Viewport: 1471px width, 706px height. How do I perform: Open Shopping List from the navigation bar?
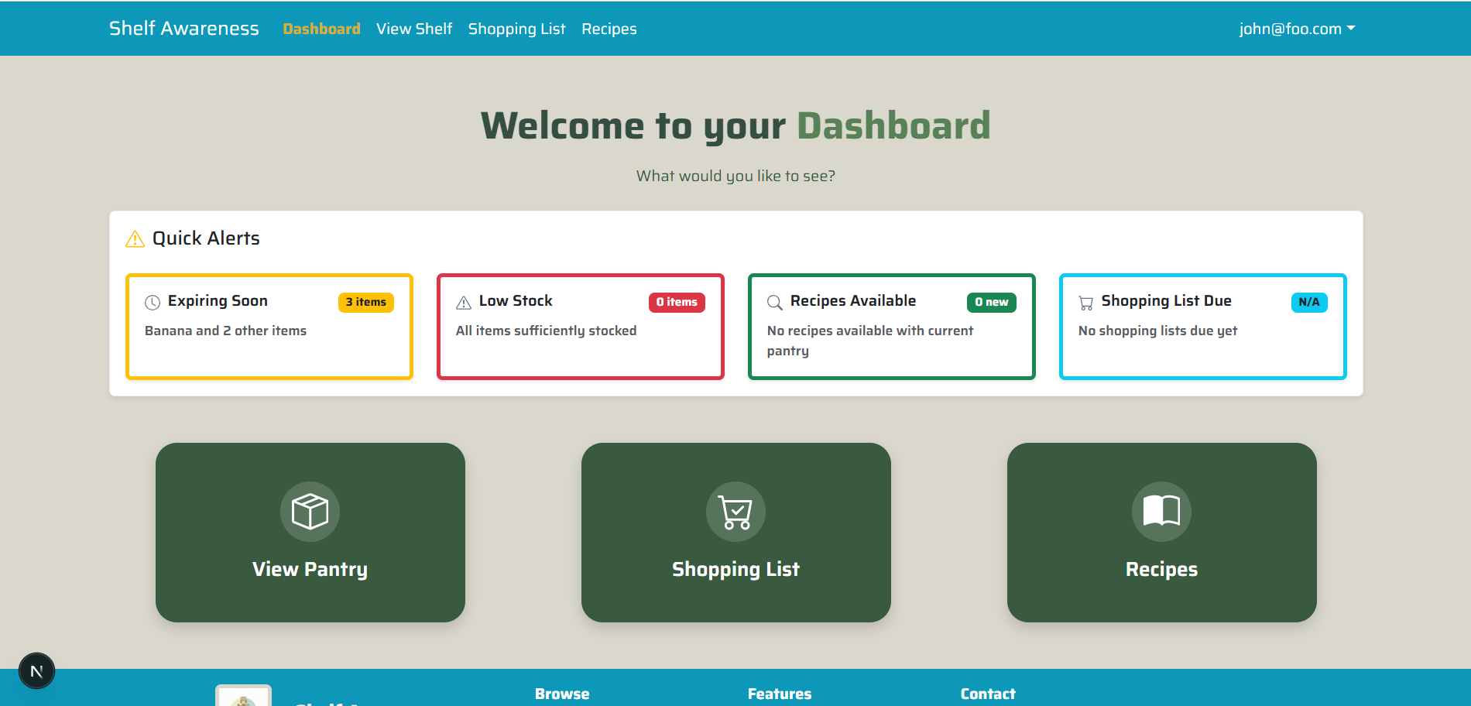pyautogui.click(x=516, y=29)
